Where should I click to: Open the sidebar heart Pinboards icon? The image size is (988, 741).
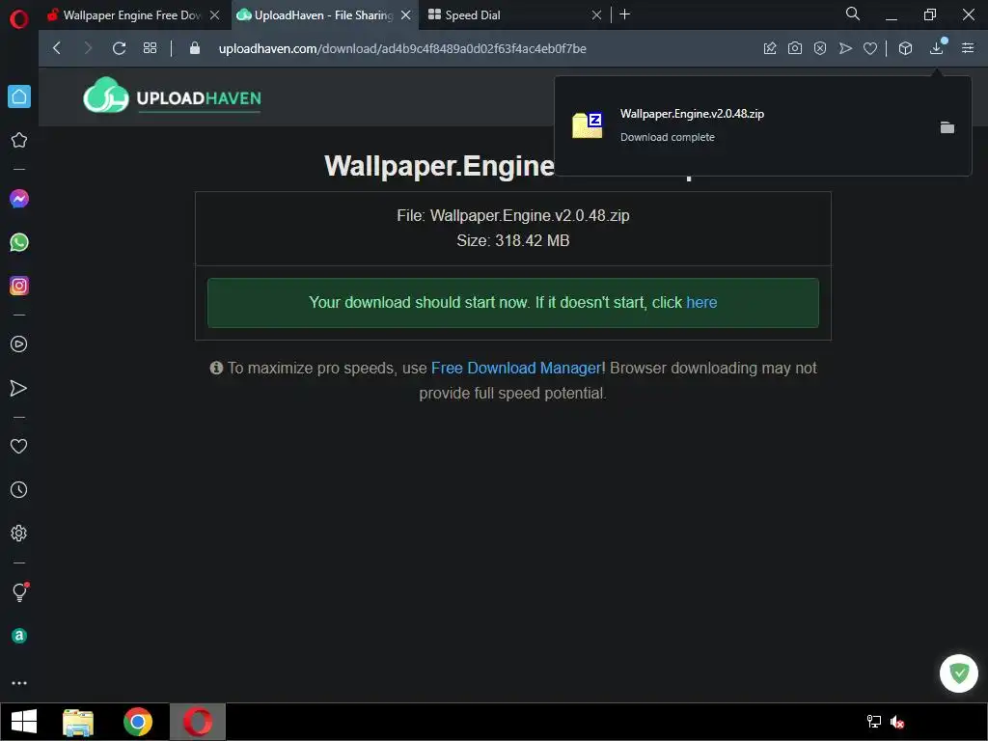(19, 446)
